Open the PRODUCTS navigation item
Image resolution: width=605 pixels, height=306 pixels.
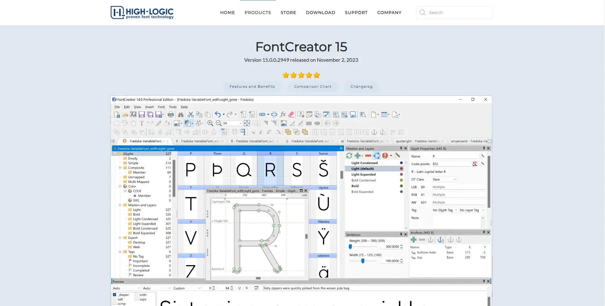click(x=258, y=13)
